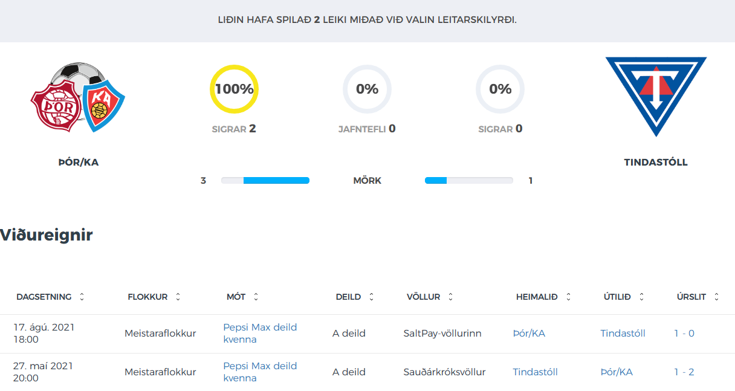
Task: Click A deild in the May row
Action: point(349,372)
